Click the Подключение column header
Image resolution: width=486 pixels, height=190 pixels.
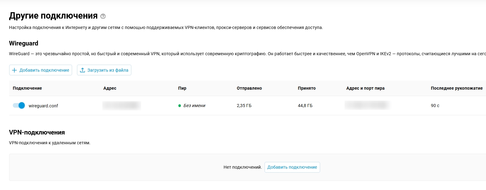[x=27, y=88]
